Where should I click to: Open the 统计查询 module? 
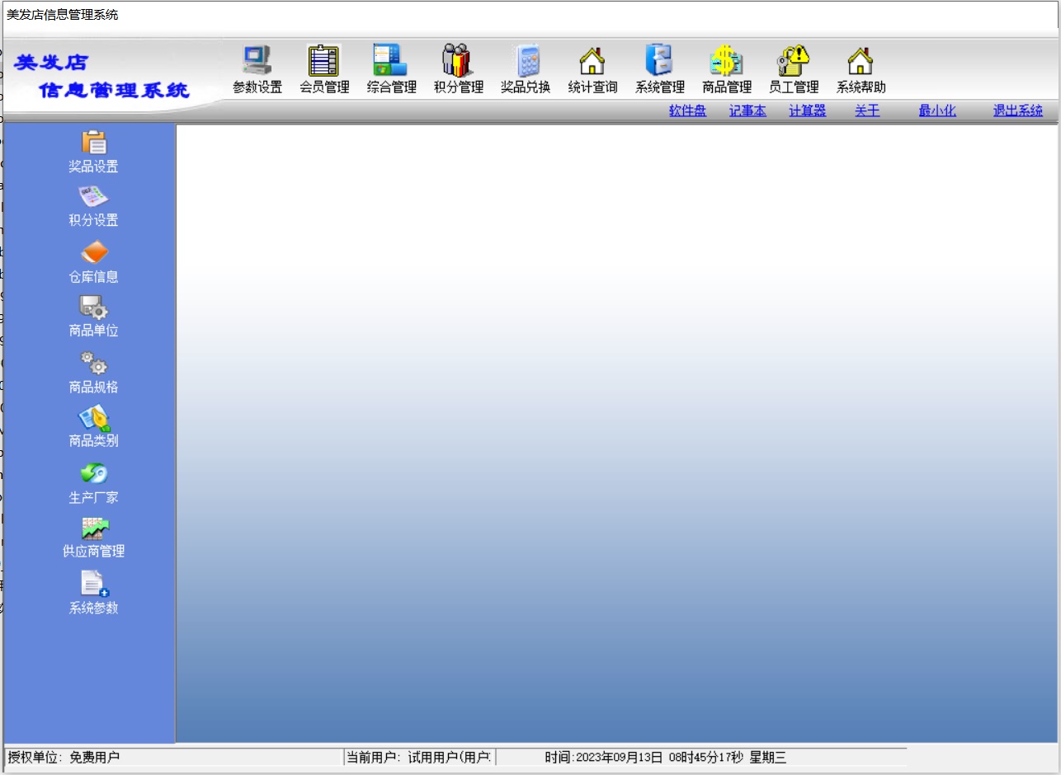592,61
